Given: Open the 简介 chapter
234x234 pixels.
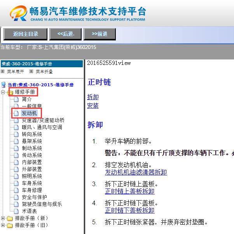Looking at the screenshot, I should point(27,99).
